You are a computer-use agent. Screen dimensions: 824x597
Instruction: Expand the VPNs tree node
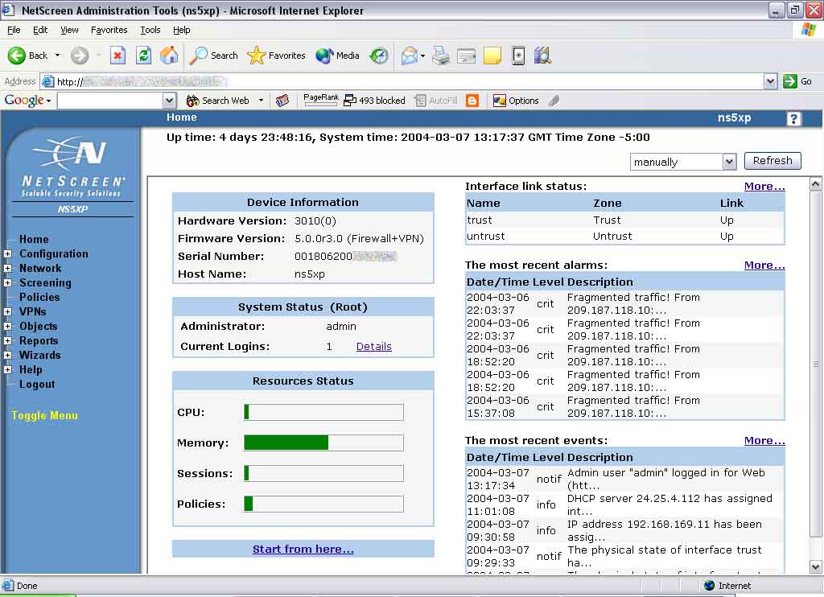(8, 312)
